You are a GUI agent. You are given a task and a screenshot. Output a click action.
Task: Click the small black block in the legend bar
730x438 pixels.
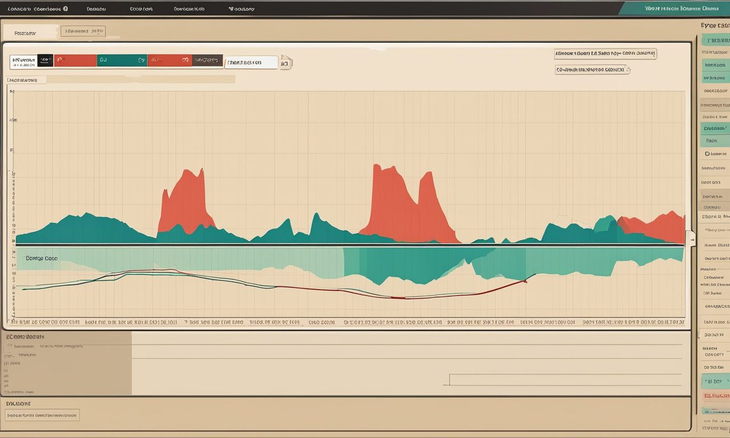[45, 60]
